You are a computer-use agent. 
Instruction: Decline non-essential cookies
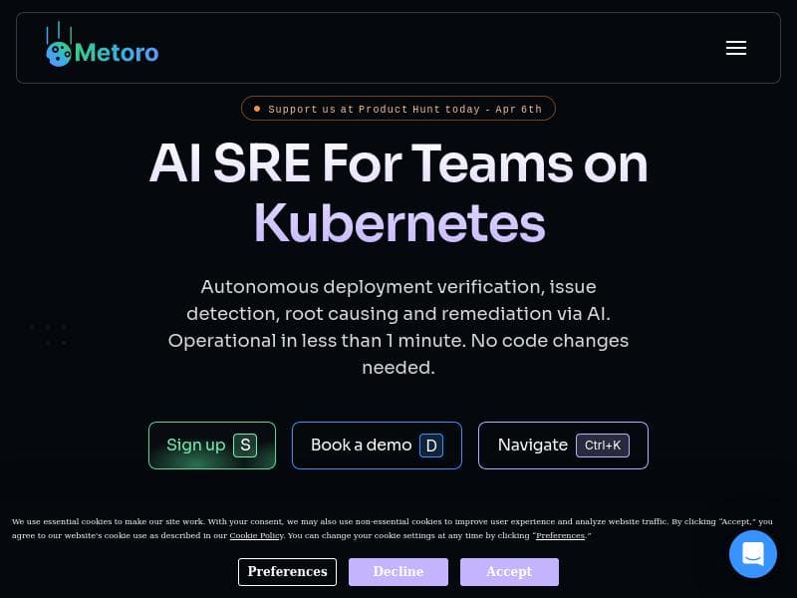(398, 572)
